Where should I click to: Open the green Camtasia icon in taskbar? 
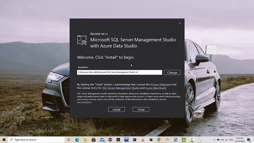(x=184, y=139)
